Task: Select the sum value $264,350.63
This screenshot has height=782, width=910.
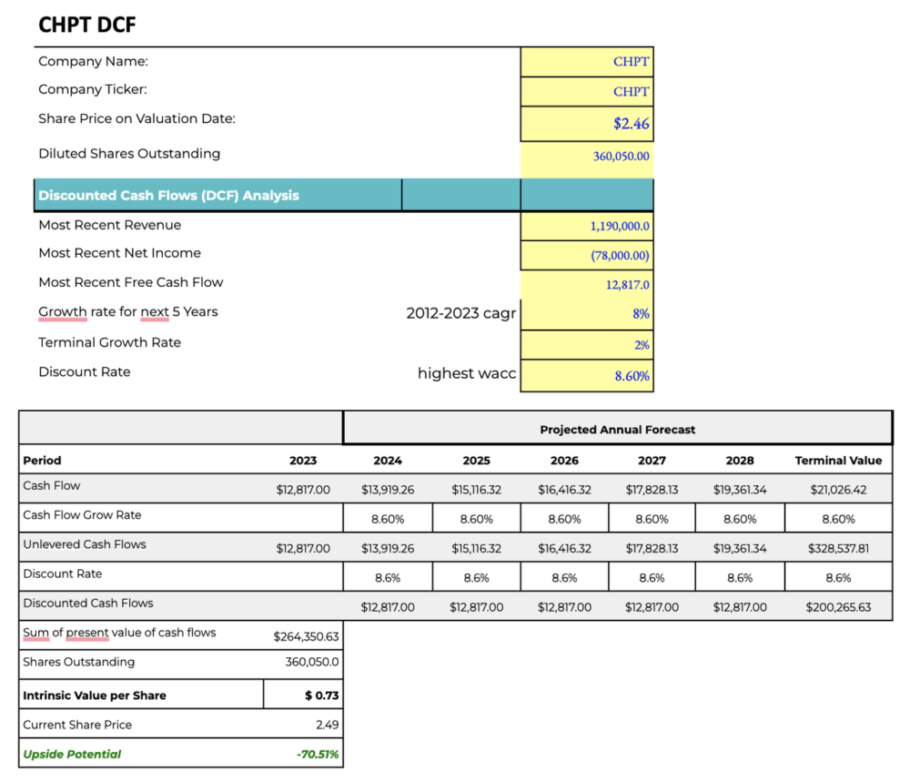Action: point(306,637)
